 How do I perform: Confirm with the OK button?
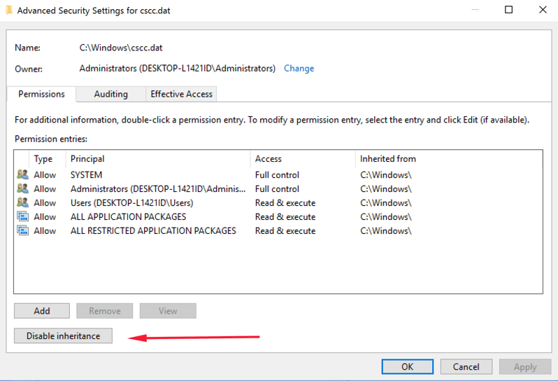pos(408,366)
